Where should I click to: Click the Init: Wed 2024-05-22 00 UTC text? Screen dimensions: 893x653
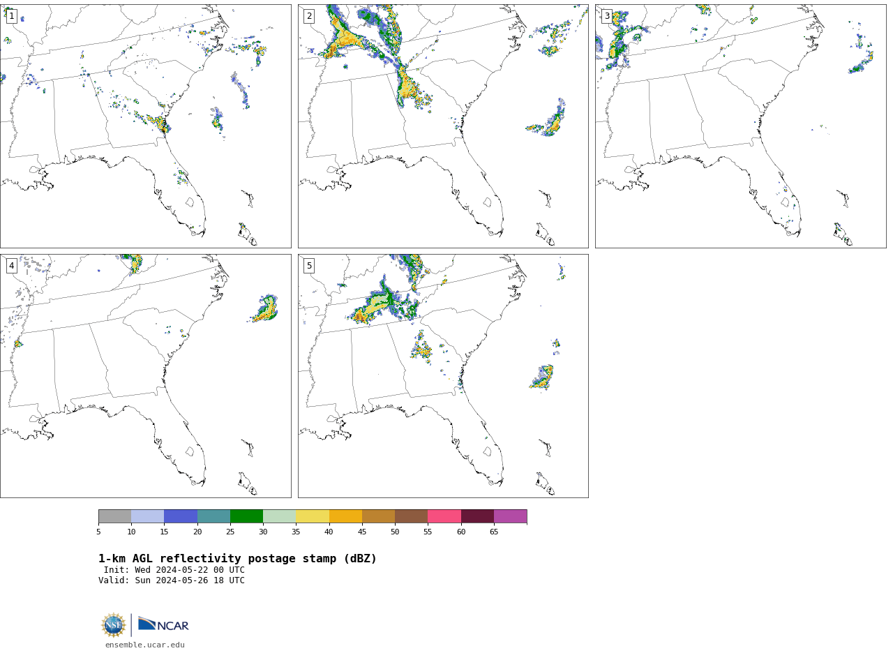pyautogui.click(x=174, y=570)
